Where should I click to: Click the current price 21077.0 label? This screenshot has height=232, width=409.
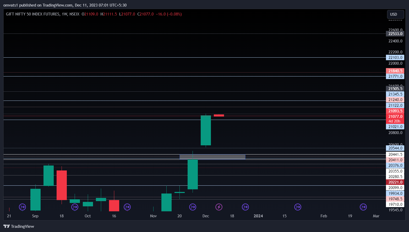pyautogui.click(x=395, y=117)
